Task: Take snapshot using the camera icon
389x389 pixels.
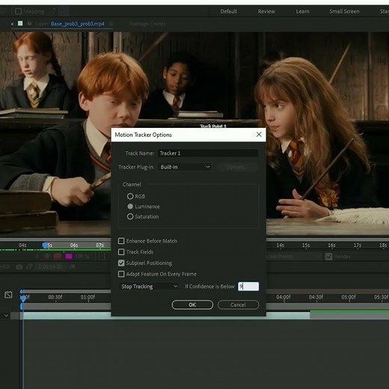Action: tap(19, 267)
